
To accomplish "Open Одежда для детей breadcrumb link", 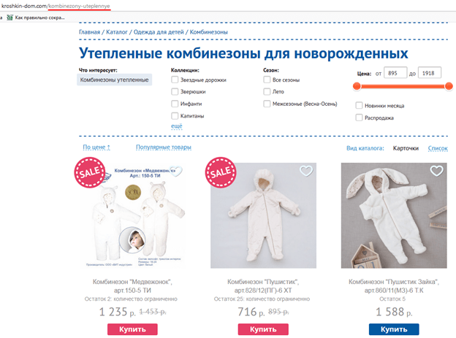I will click(x=159, y=32).
